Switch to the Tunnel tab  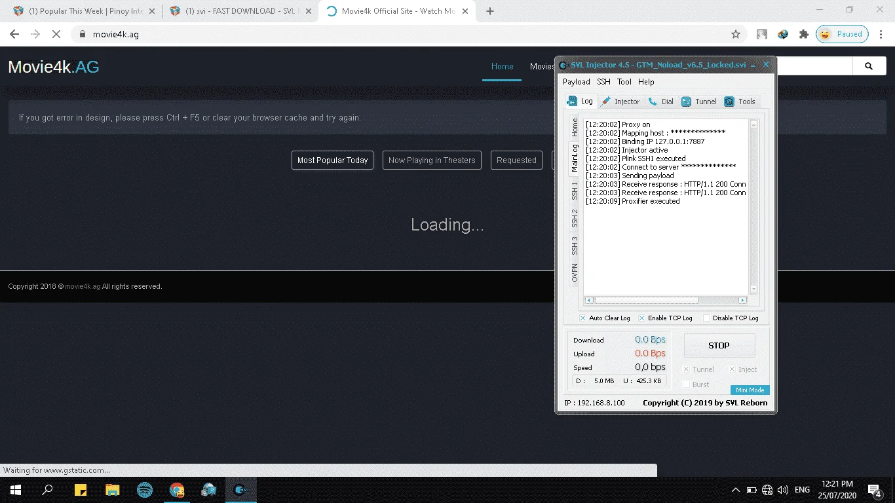coord(699,102)
